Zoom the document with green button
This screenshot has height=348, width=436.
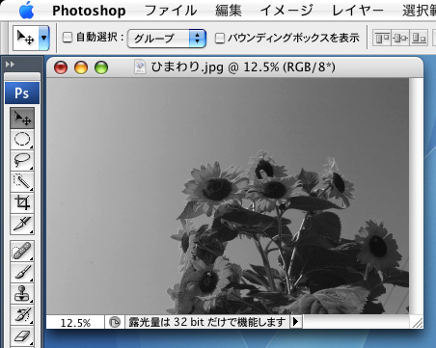point(101,67)
